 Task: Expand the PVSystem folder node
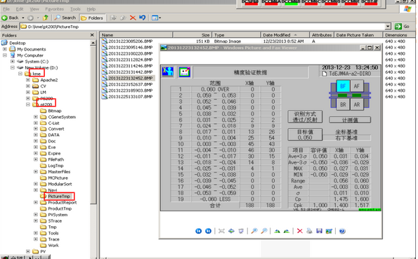point(36,215)
